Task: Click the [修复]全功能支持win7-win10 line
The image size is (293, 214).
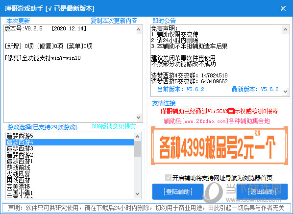Action: pyautogui.click(x=43, y=58)
